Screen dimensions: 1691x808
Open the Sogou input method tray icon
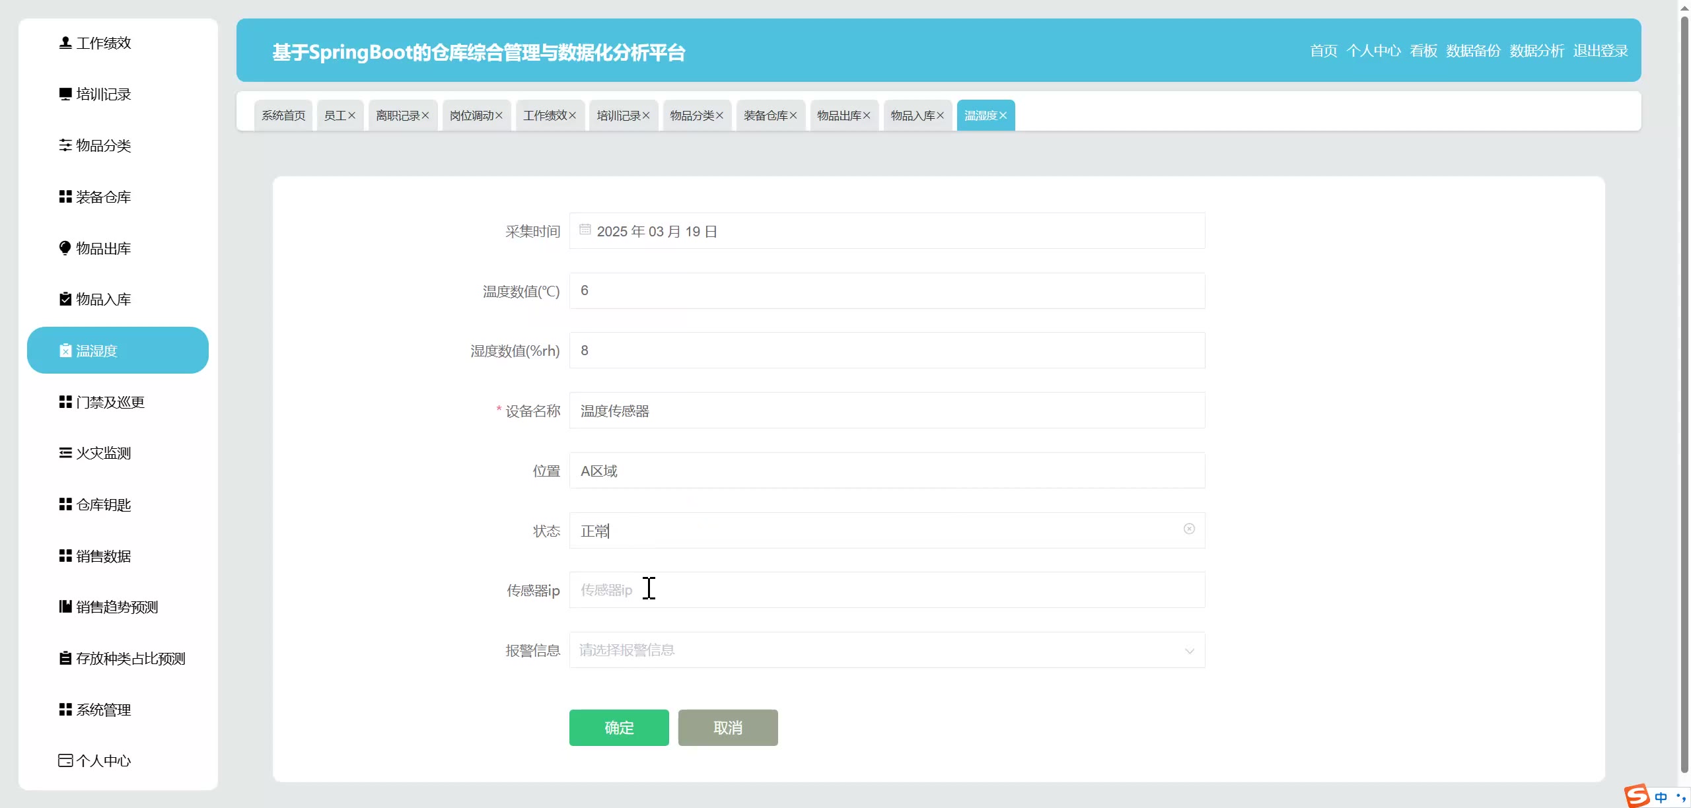pyautogui.click(x=1638, y=795)
